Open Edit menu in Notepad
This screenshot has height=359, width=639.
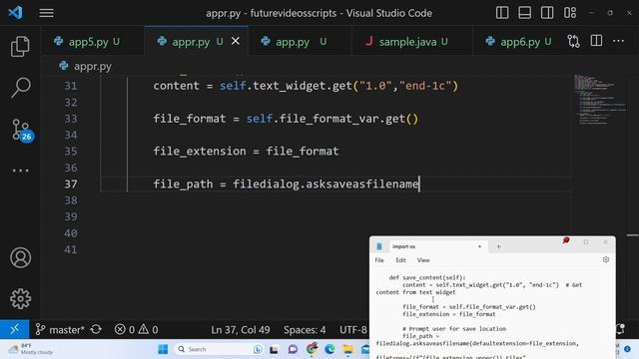click(x=400, y=260)
